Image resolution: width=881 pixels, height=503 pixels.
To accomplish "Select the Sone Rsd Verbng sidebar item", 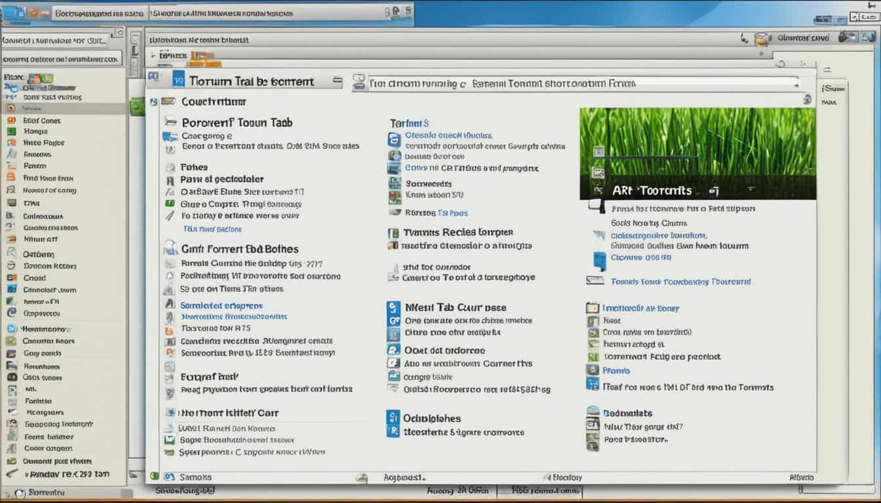I will (52, 97).
